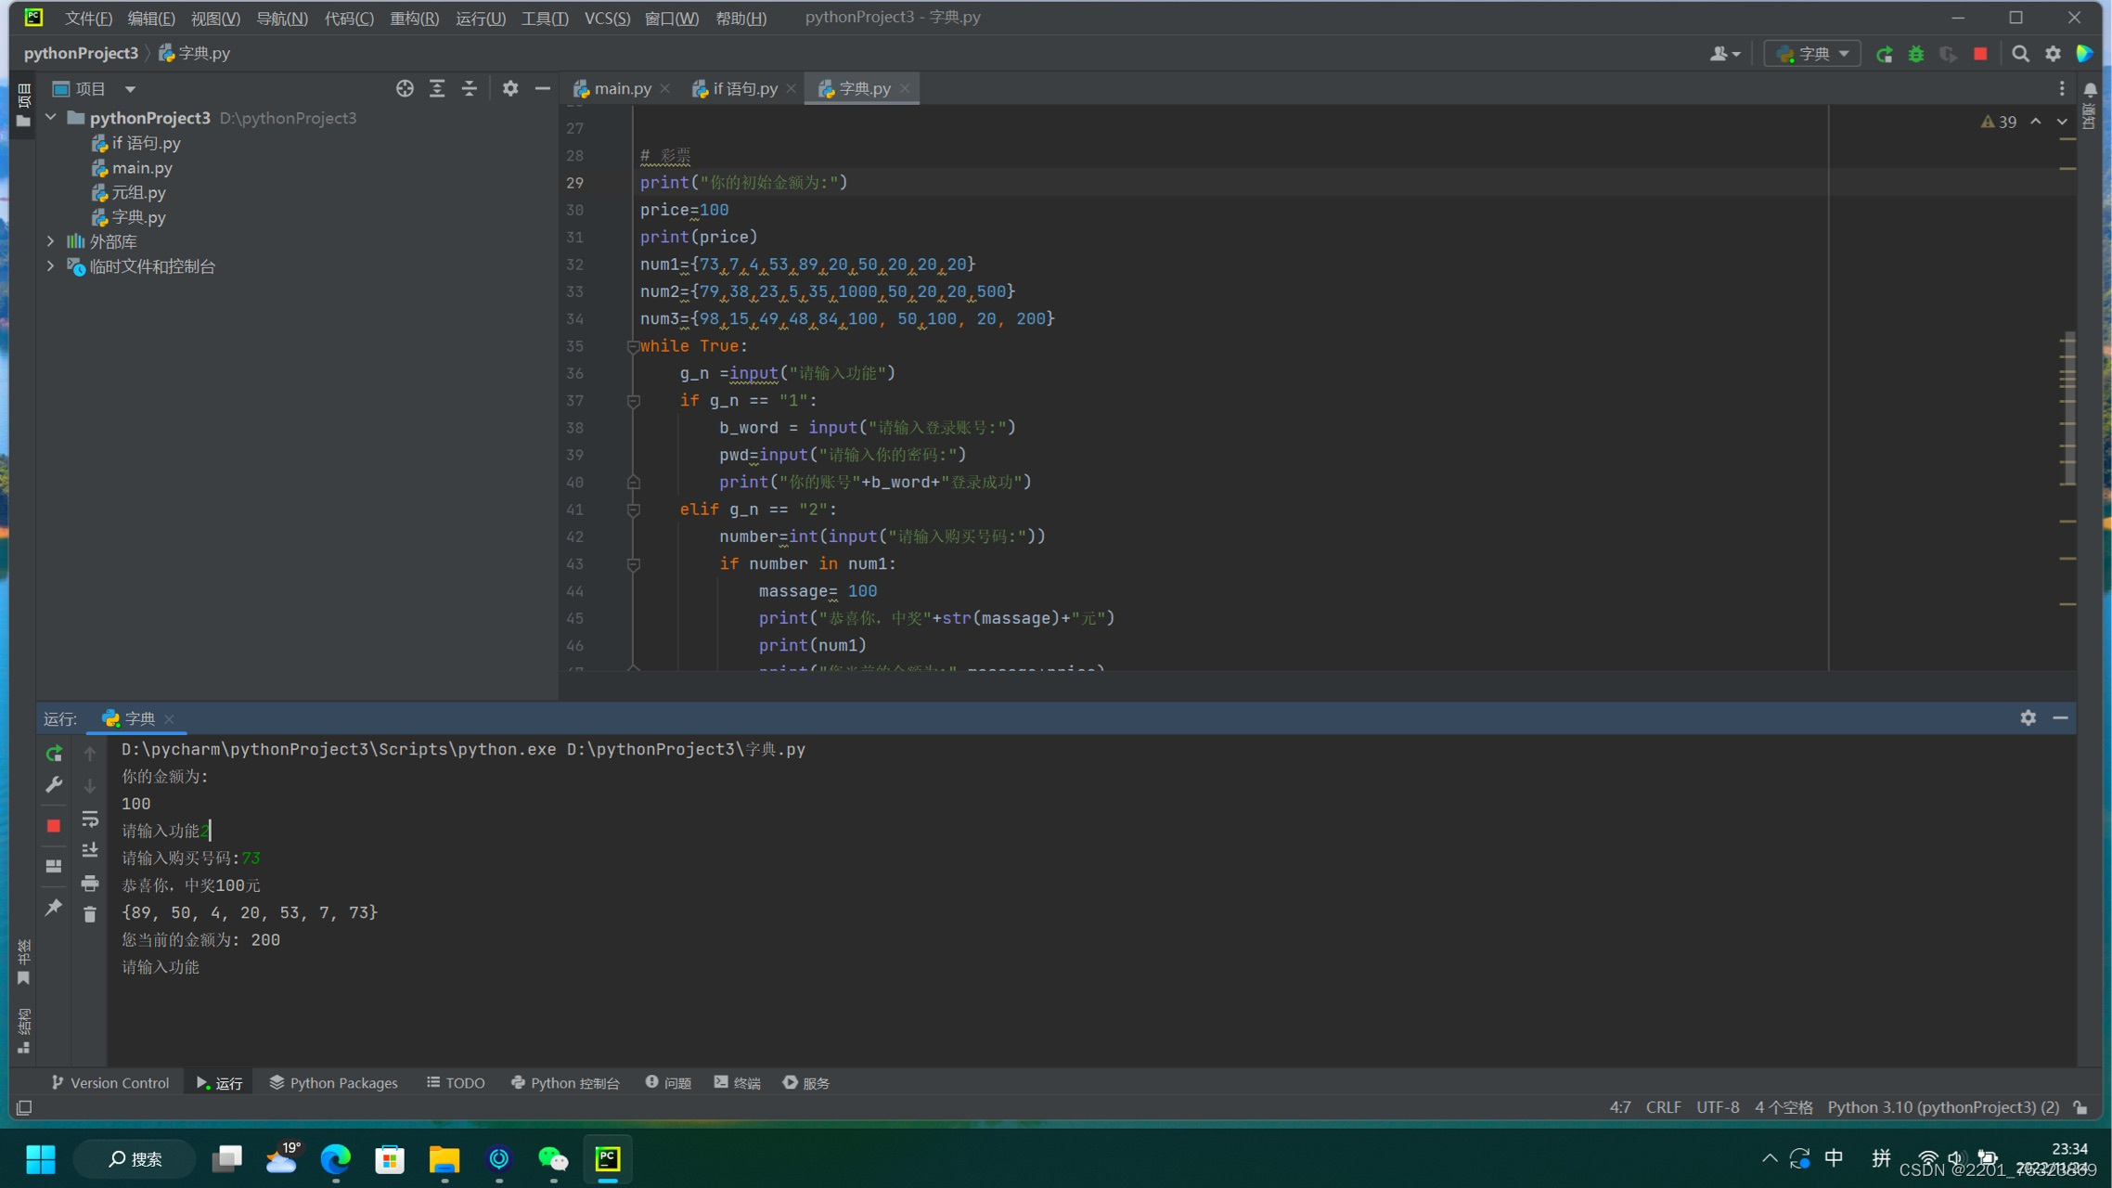
Task: Click the print icon in run panel
Action: (x=90, y=883)
